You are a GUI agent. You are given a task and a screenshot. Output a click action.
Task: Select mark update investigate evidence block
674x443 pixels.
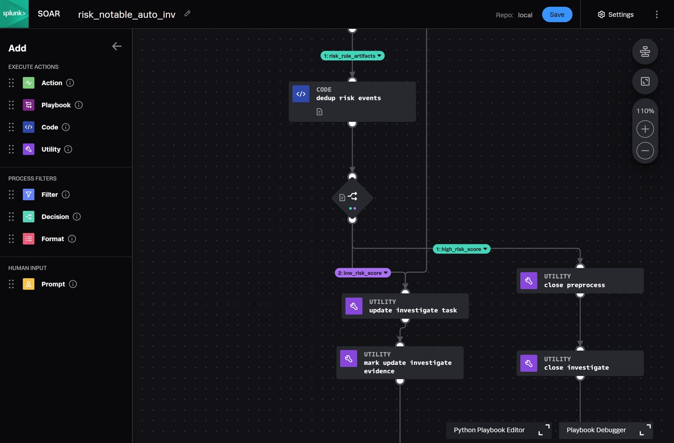click(x=400, y=362)
